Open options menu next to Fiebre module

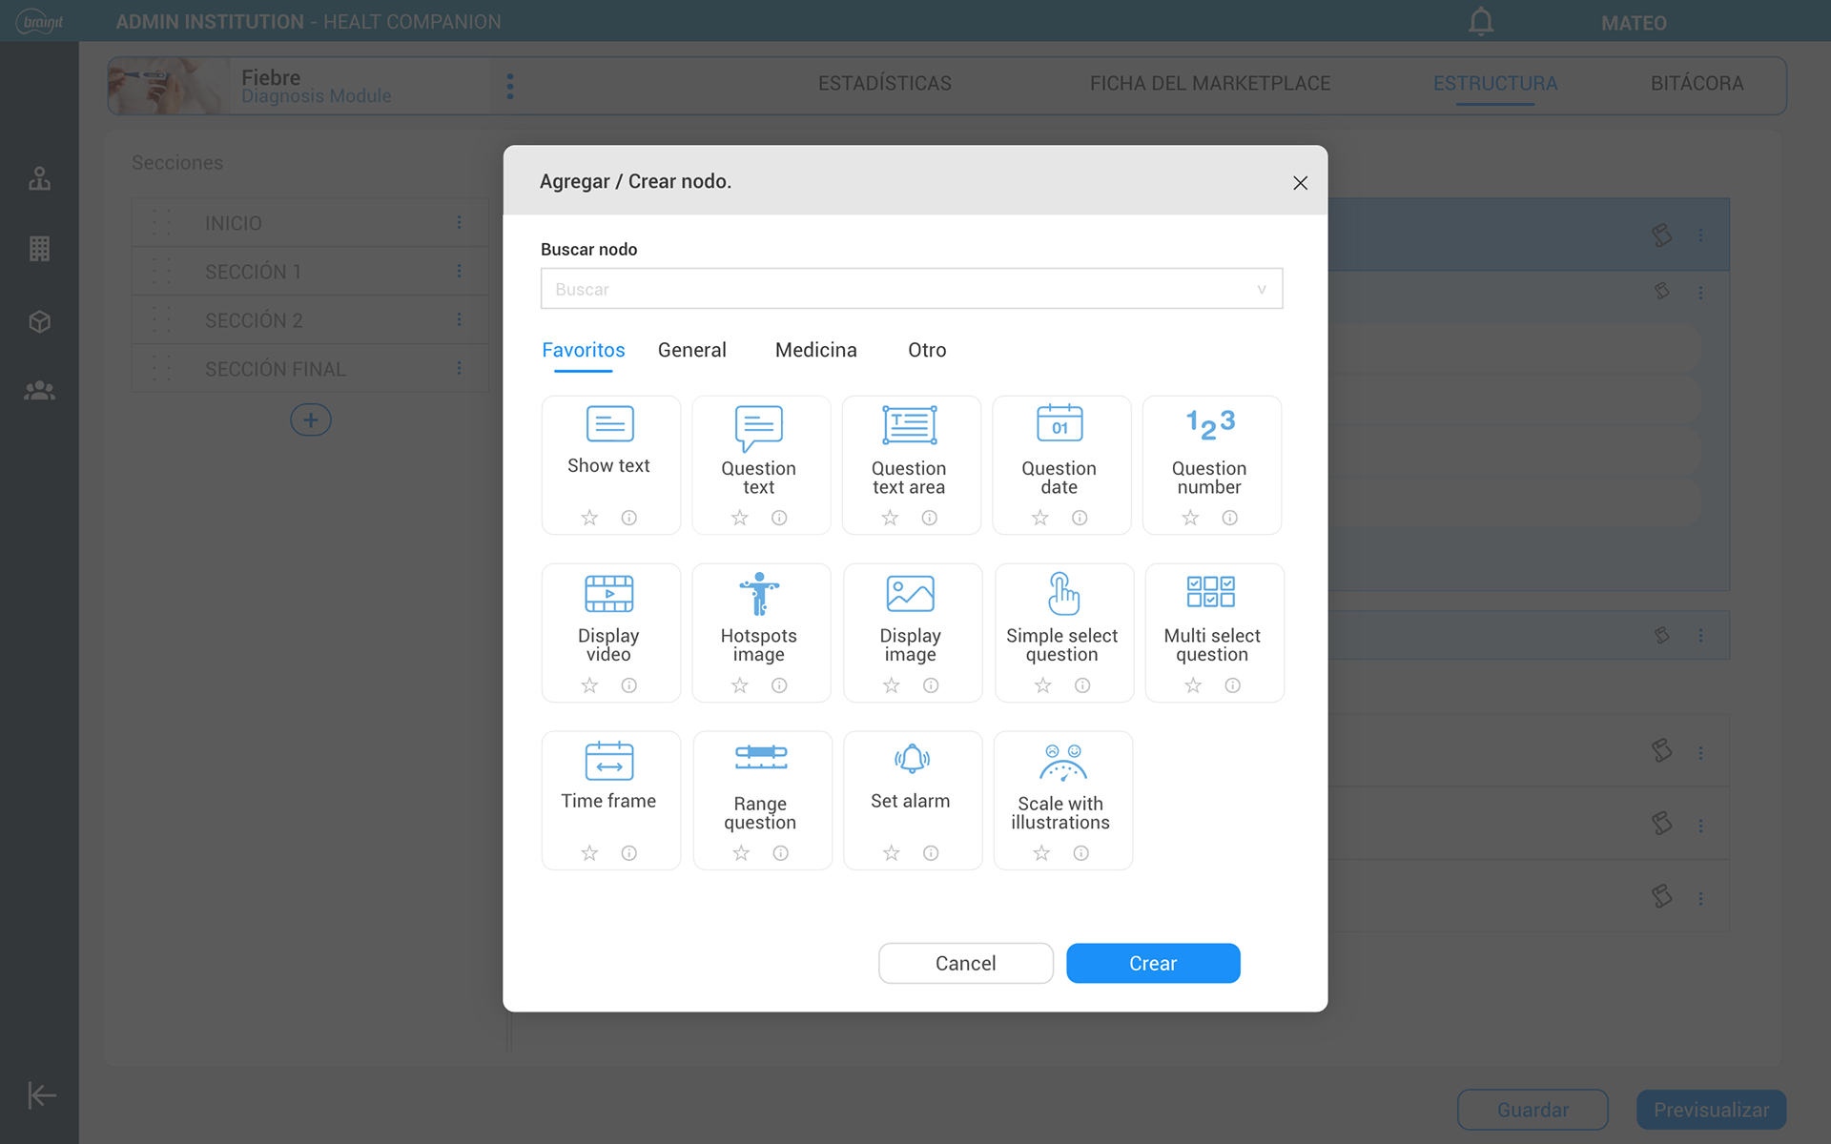pos(510,87)
